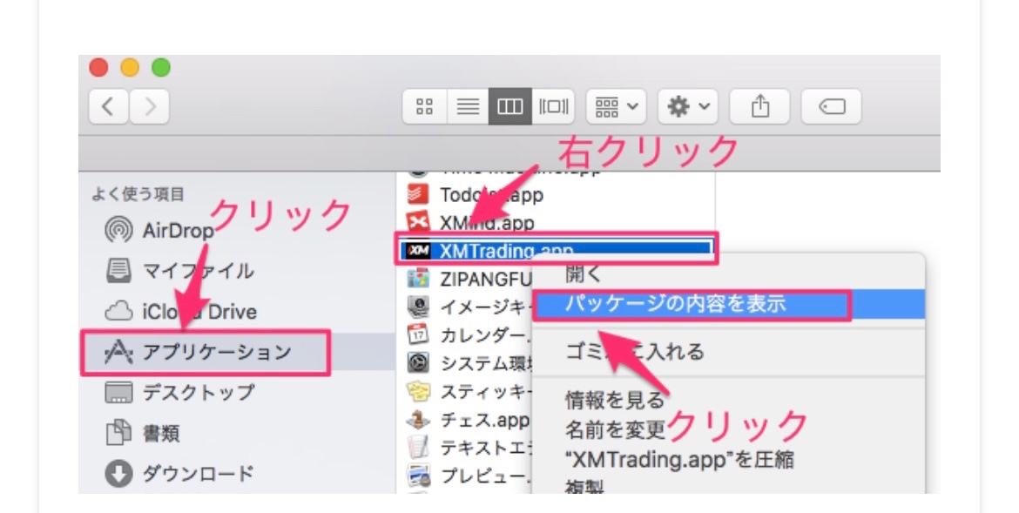Click the red close window button
The image size is (1019, 513).
98,67
